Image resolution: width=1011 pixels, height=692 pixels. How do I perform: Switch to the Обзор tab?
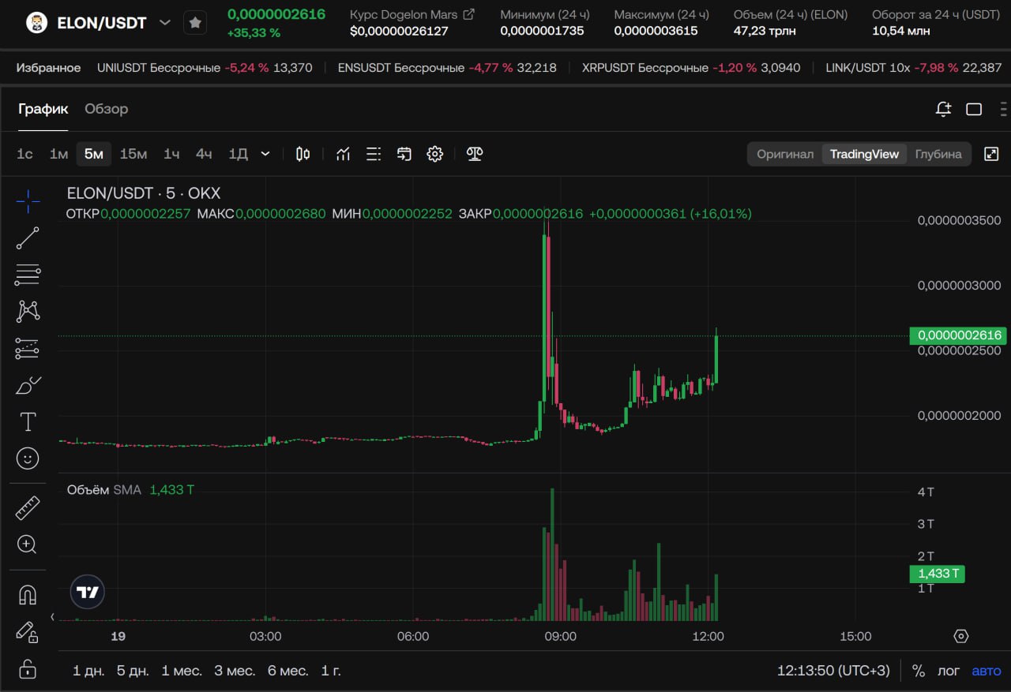tap(107, 109)
